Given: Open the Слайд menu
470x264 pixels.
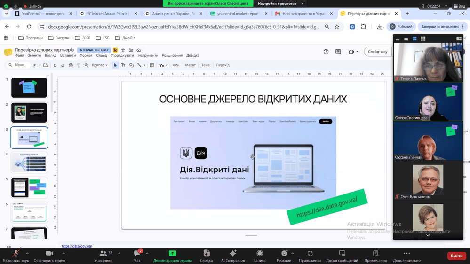Looking at the screenshot, I should (x=102, y=55).
